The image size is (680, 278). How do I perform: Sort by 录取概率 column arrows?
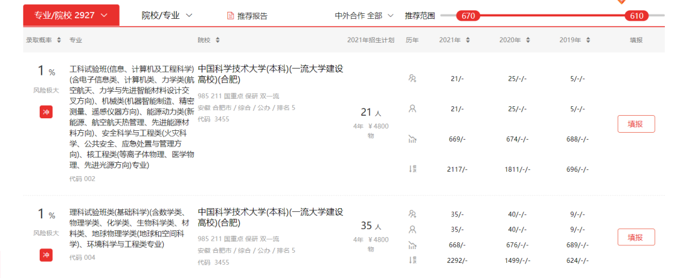tap(59, 40)
